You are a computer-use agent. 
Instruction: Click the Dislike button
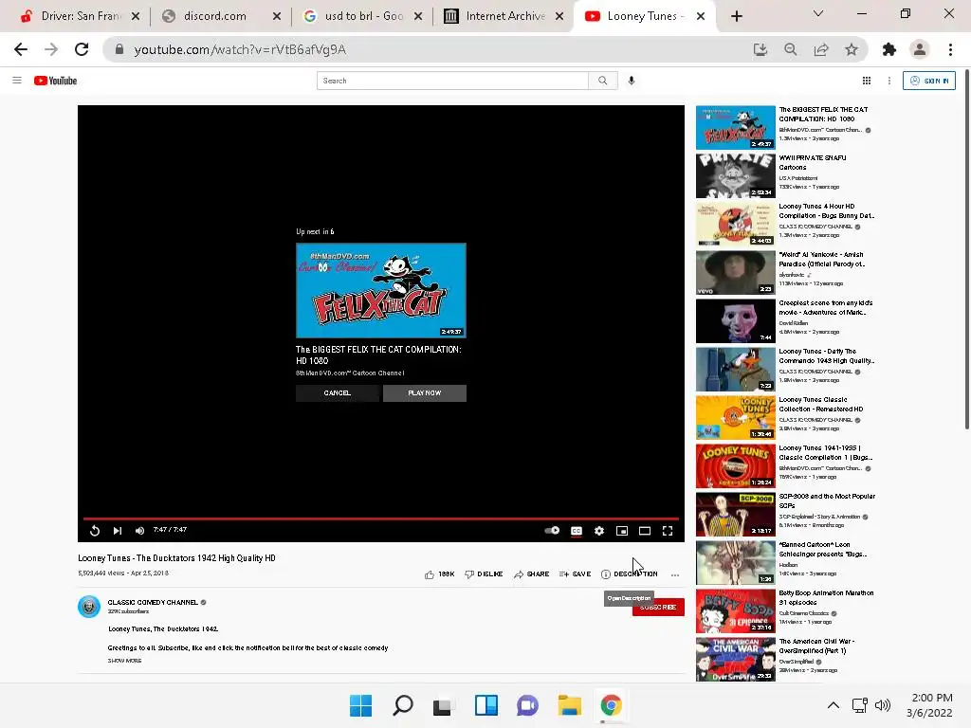point(484,574)
